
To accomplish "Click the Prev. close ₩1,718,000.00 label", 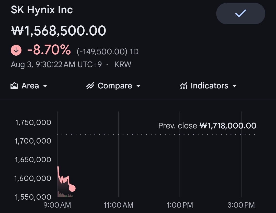I will click(x=207, y=126).
